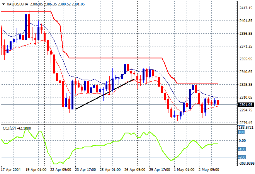
Task: Click the 17 Apr 2024 date label
Action: [11, 169]
